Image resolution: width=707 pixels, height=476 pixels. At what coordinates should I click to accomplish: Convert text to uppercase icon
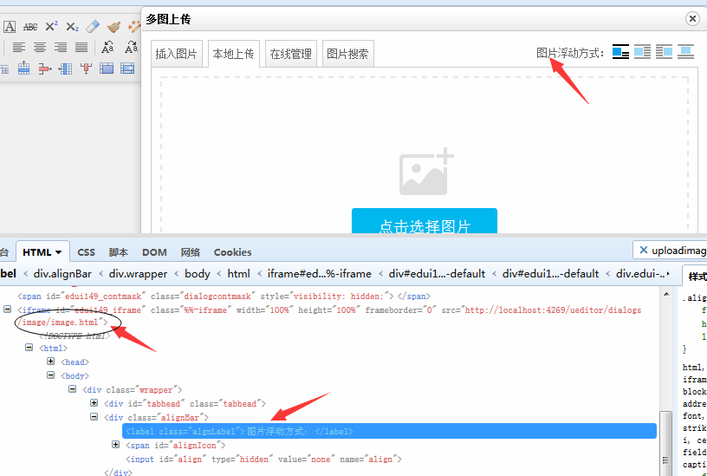pos(107,47)
